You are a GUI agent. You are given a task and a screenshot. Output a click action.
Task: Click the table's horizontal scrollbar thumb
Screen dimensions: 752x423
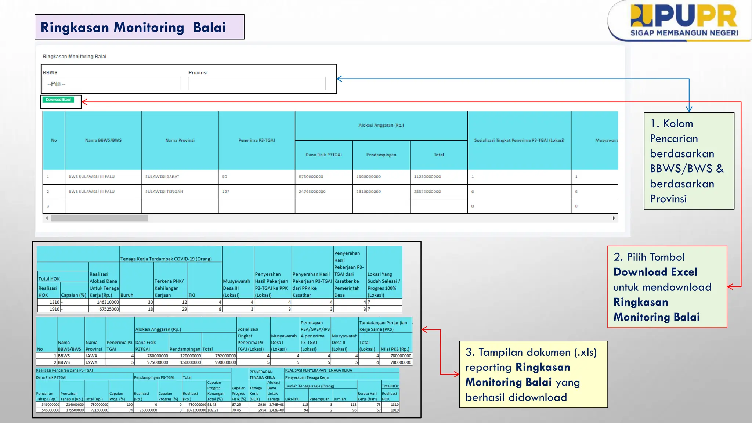pyautogui.click(x=100, y=218)
